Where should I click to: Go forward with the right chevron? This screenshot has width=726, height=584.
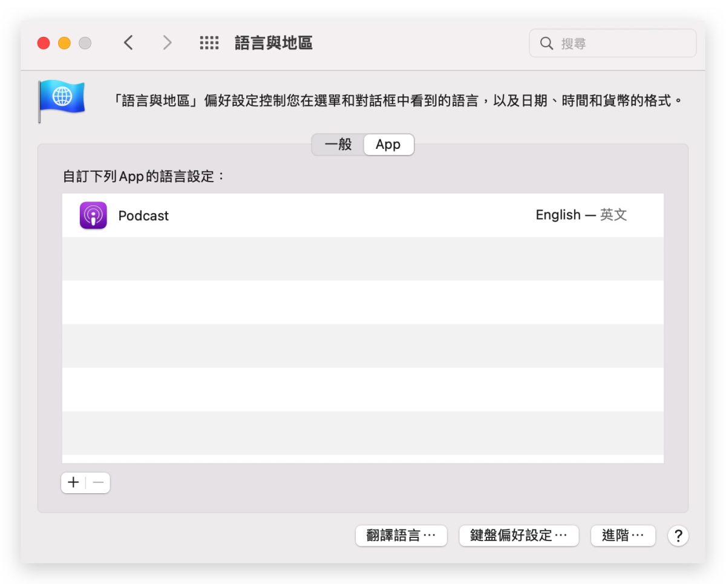click(167, 43)
